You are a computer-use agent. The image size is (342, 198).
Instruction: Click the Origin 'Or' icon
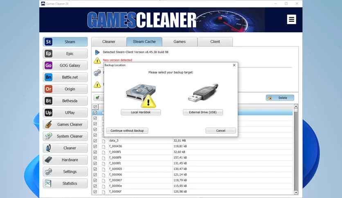pos(48,89)
